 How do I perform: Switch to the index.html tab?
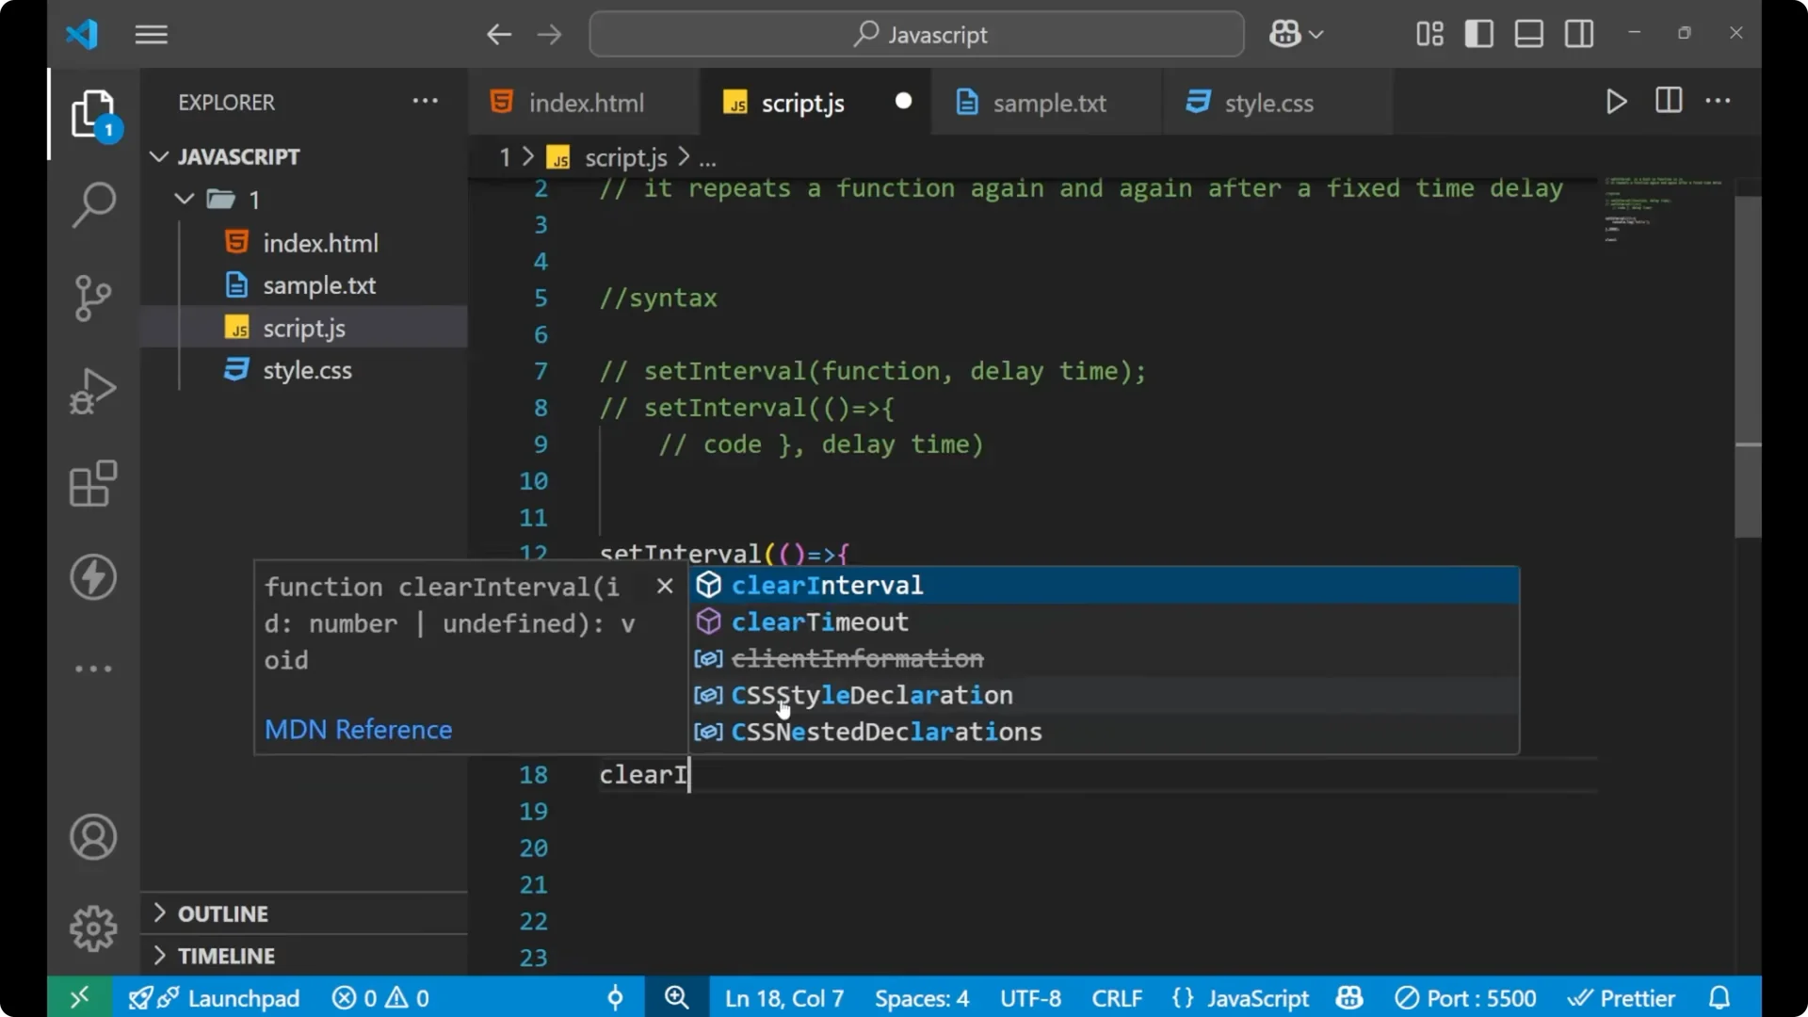click(x=584, y=103)
